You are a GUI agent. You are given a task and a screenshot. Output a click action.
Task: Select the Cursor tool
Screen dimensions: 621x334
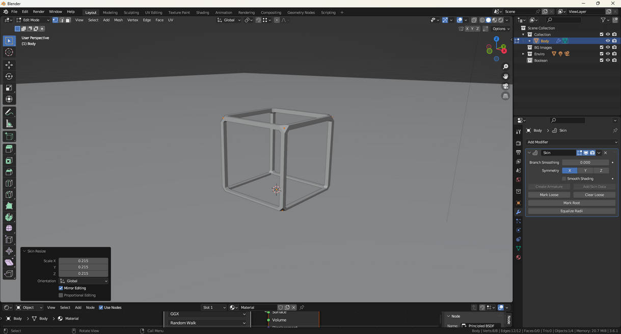9,52
